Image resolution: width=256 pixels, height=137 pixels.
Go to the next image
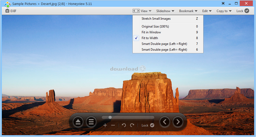[x=178, y=122]
